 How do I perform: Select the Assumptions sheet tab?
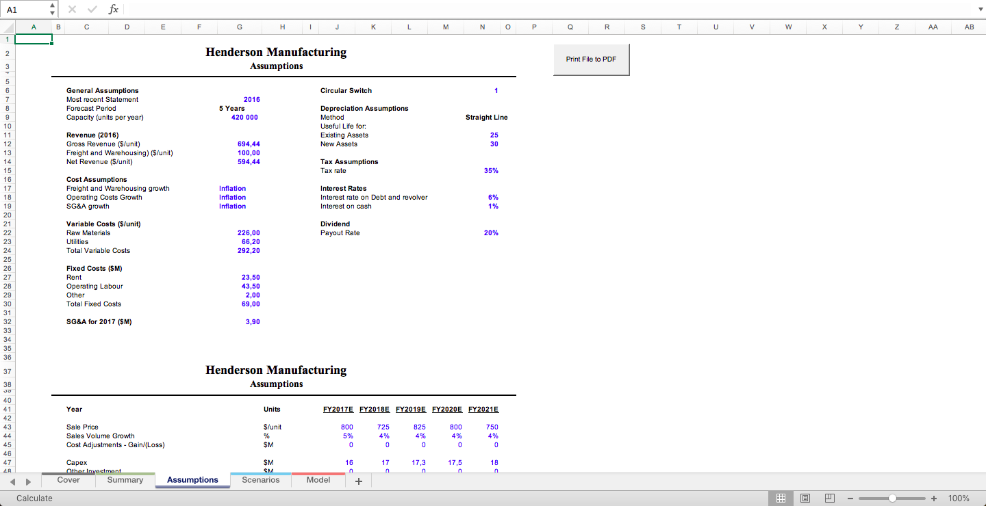tap(192, 480)
